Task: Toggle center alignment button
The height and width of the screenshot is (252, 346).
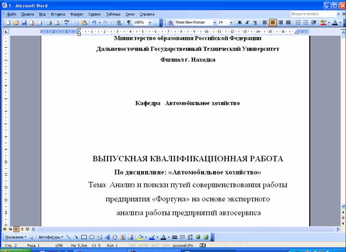Action: [x=273, y=23]
